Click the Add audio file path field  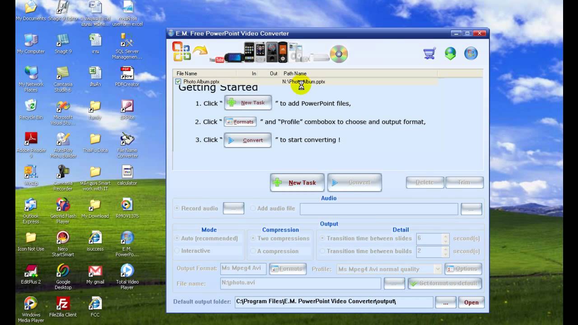(x=379, y=209)
